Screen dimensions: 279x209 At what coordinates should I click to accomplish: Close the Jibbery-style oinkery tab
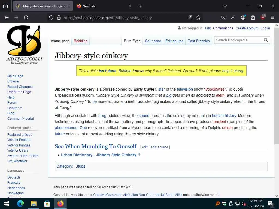point(68,6)
